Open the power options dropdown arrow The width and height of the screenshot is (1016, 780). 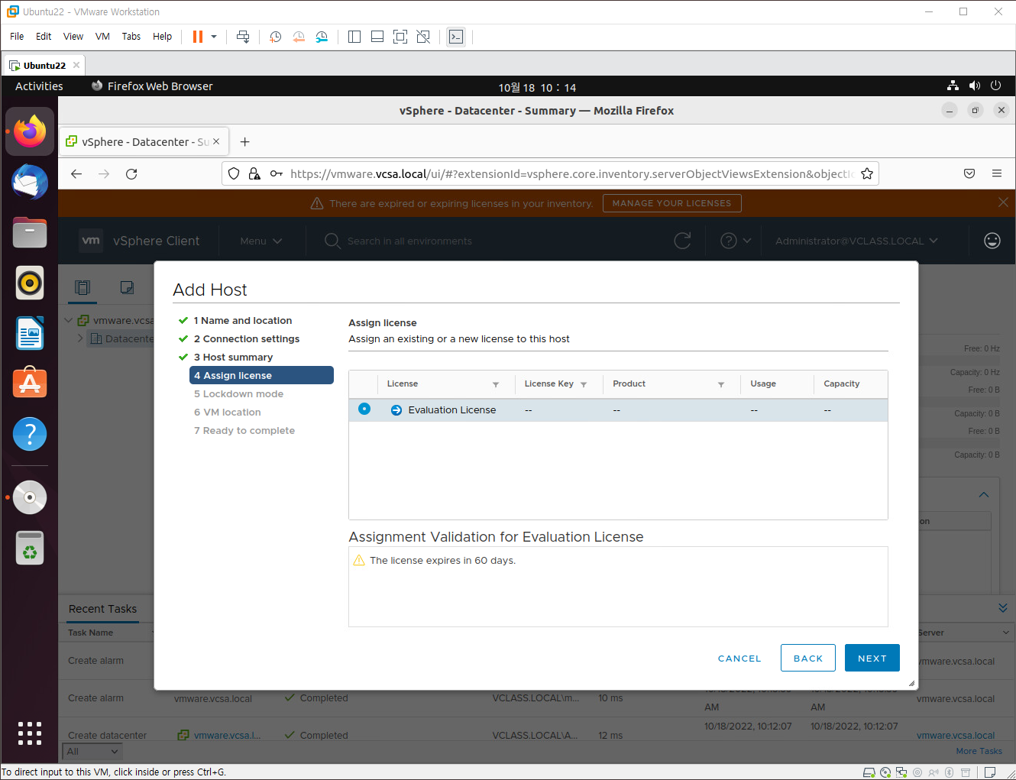[214, 37]
